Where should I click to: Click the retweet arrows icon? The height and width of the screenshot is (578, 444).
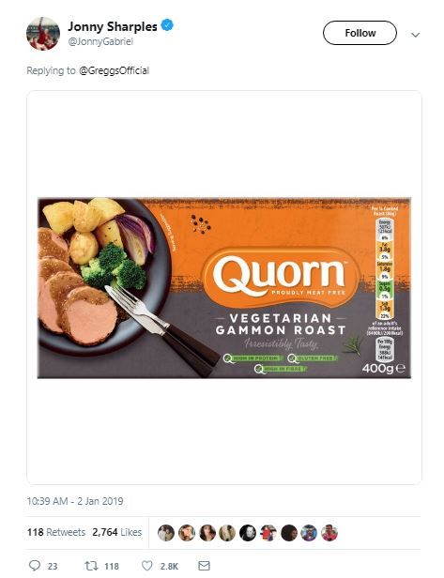coord(91,566)
